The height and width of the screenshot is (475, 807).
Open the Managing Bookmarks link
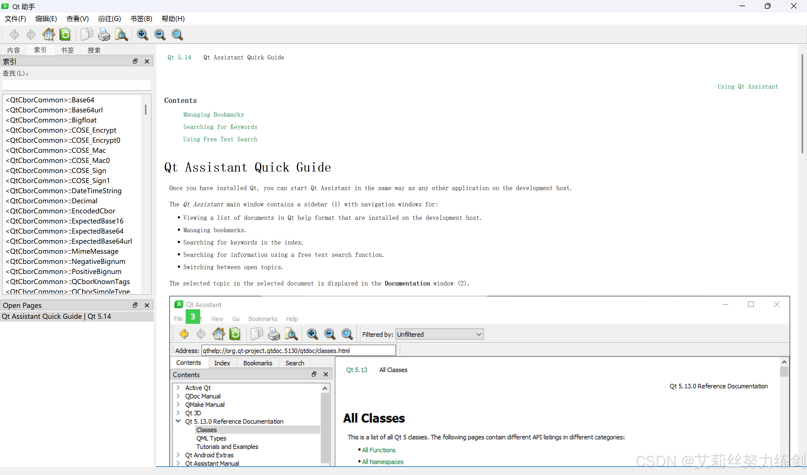213,115
